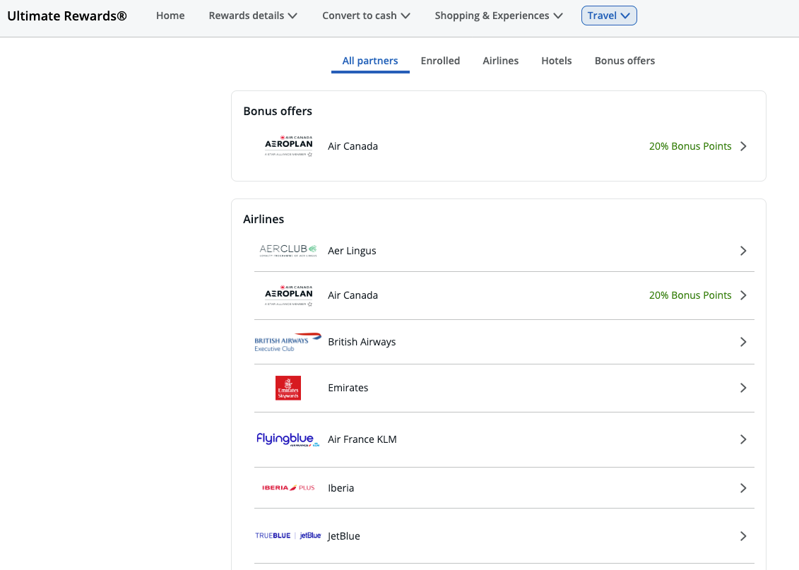Image resolution: width=799 pixels, height=570 pixels.
Task: Click 20% Bonus Points in Airlines list
Action: click(690, 295)
